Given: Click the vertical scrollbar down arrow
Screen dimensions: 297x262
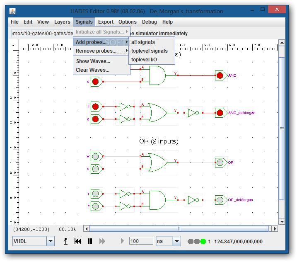Looking at the screenshot, I should pos(282,221).
